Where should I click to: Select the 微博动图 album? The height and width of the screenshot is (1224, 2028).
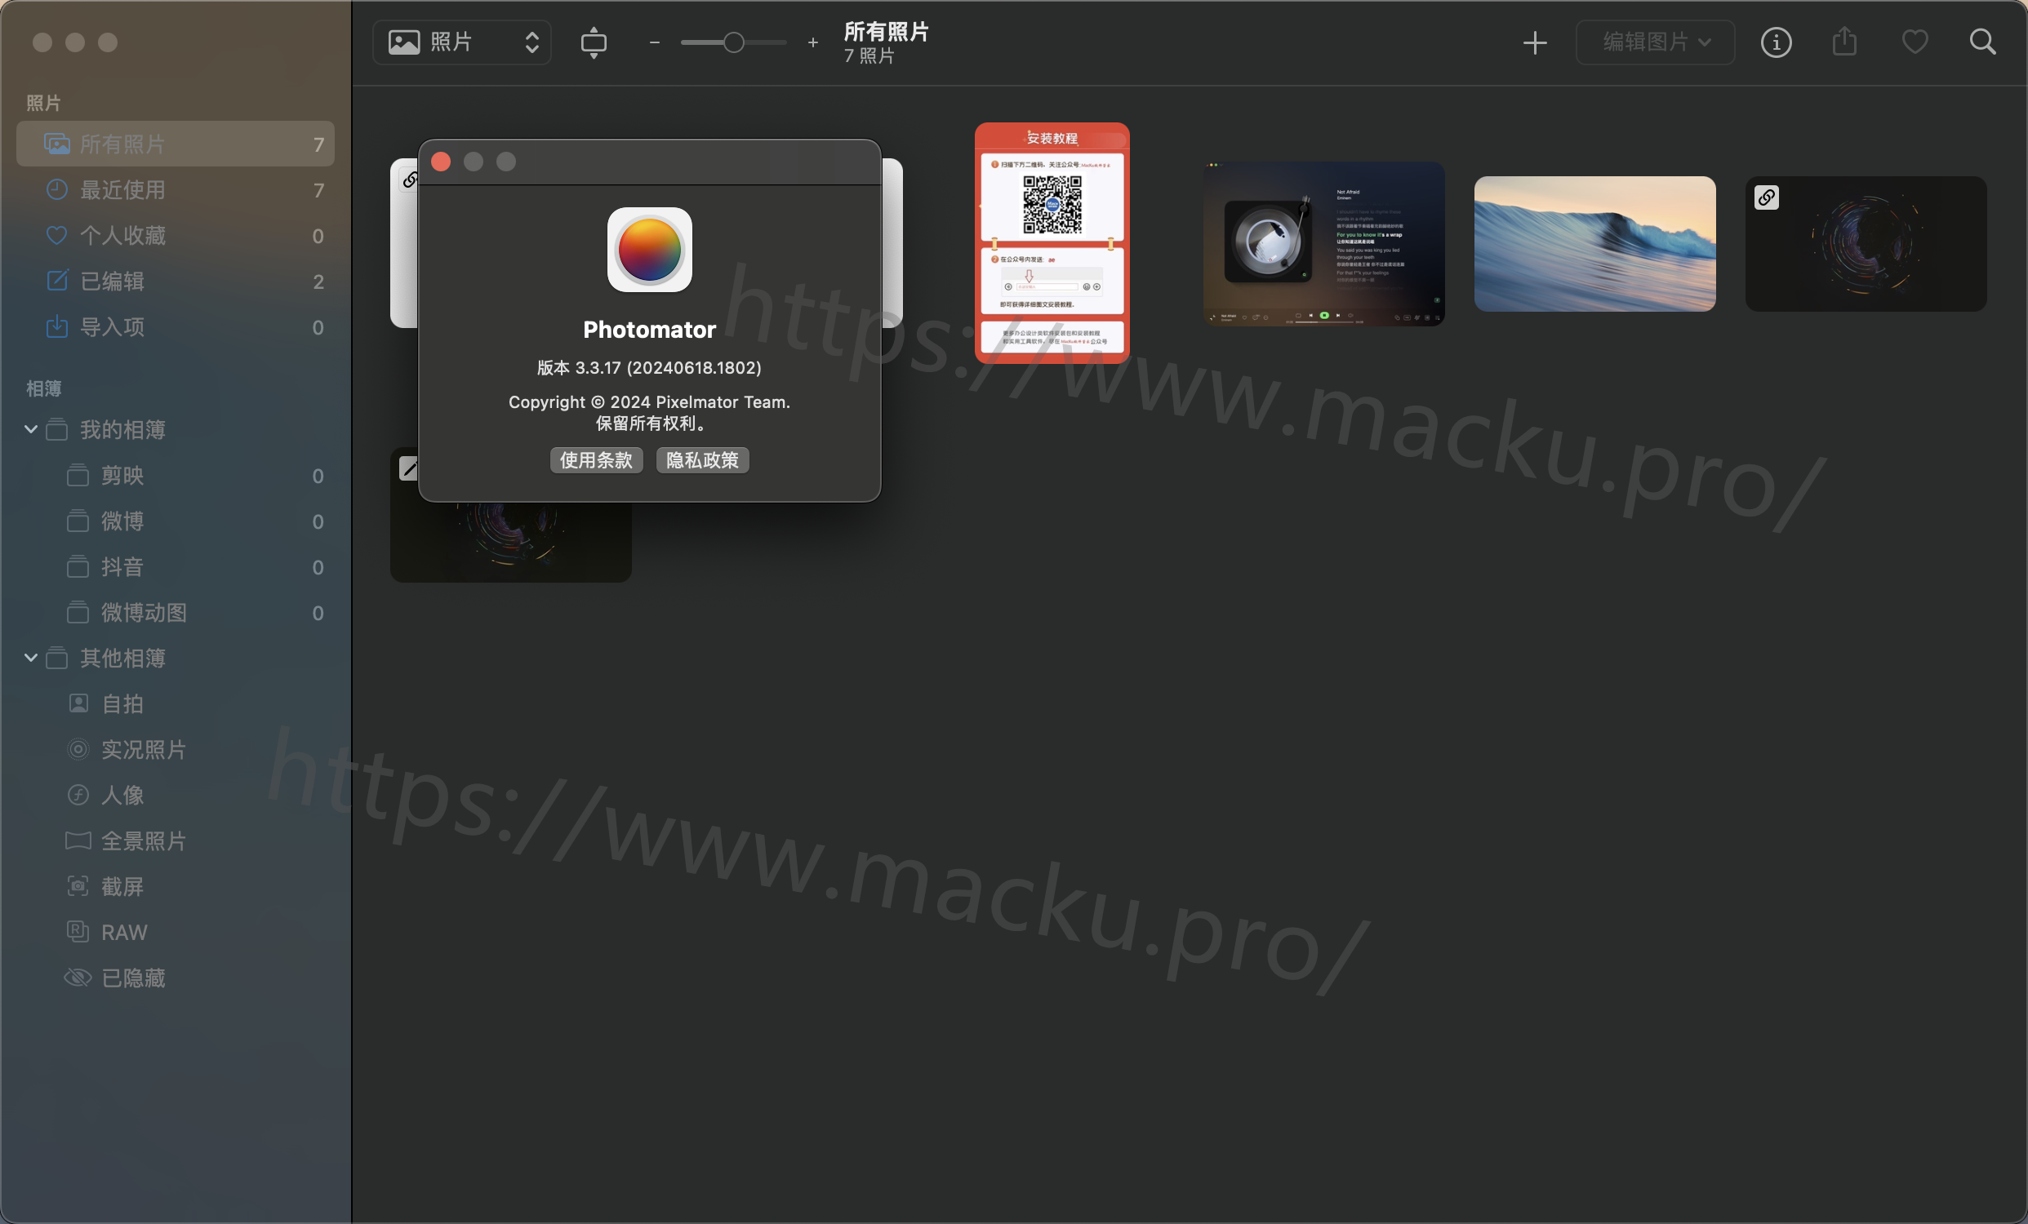pyautogui.click(x=176, y=612)
